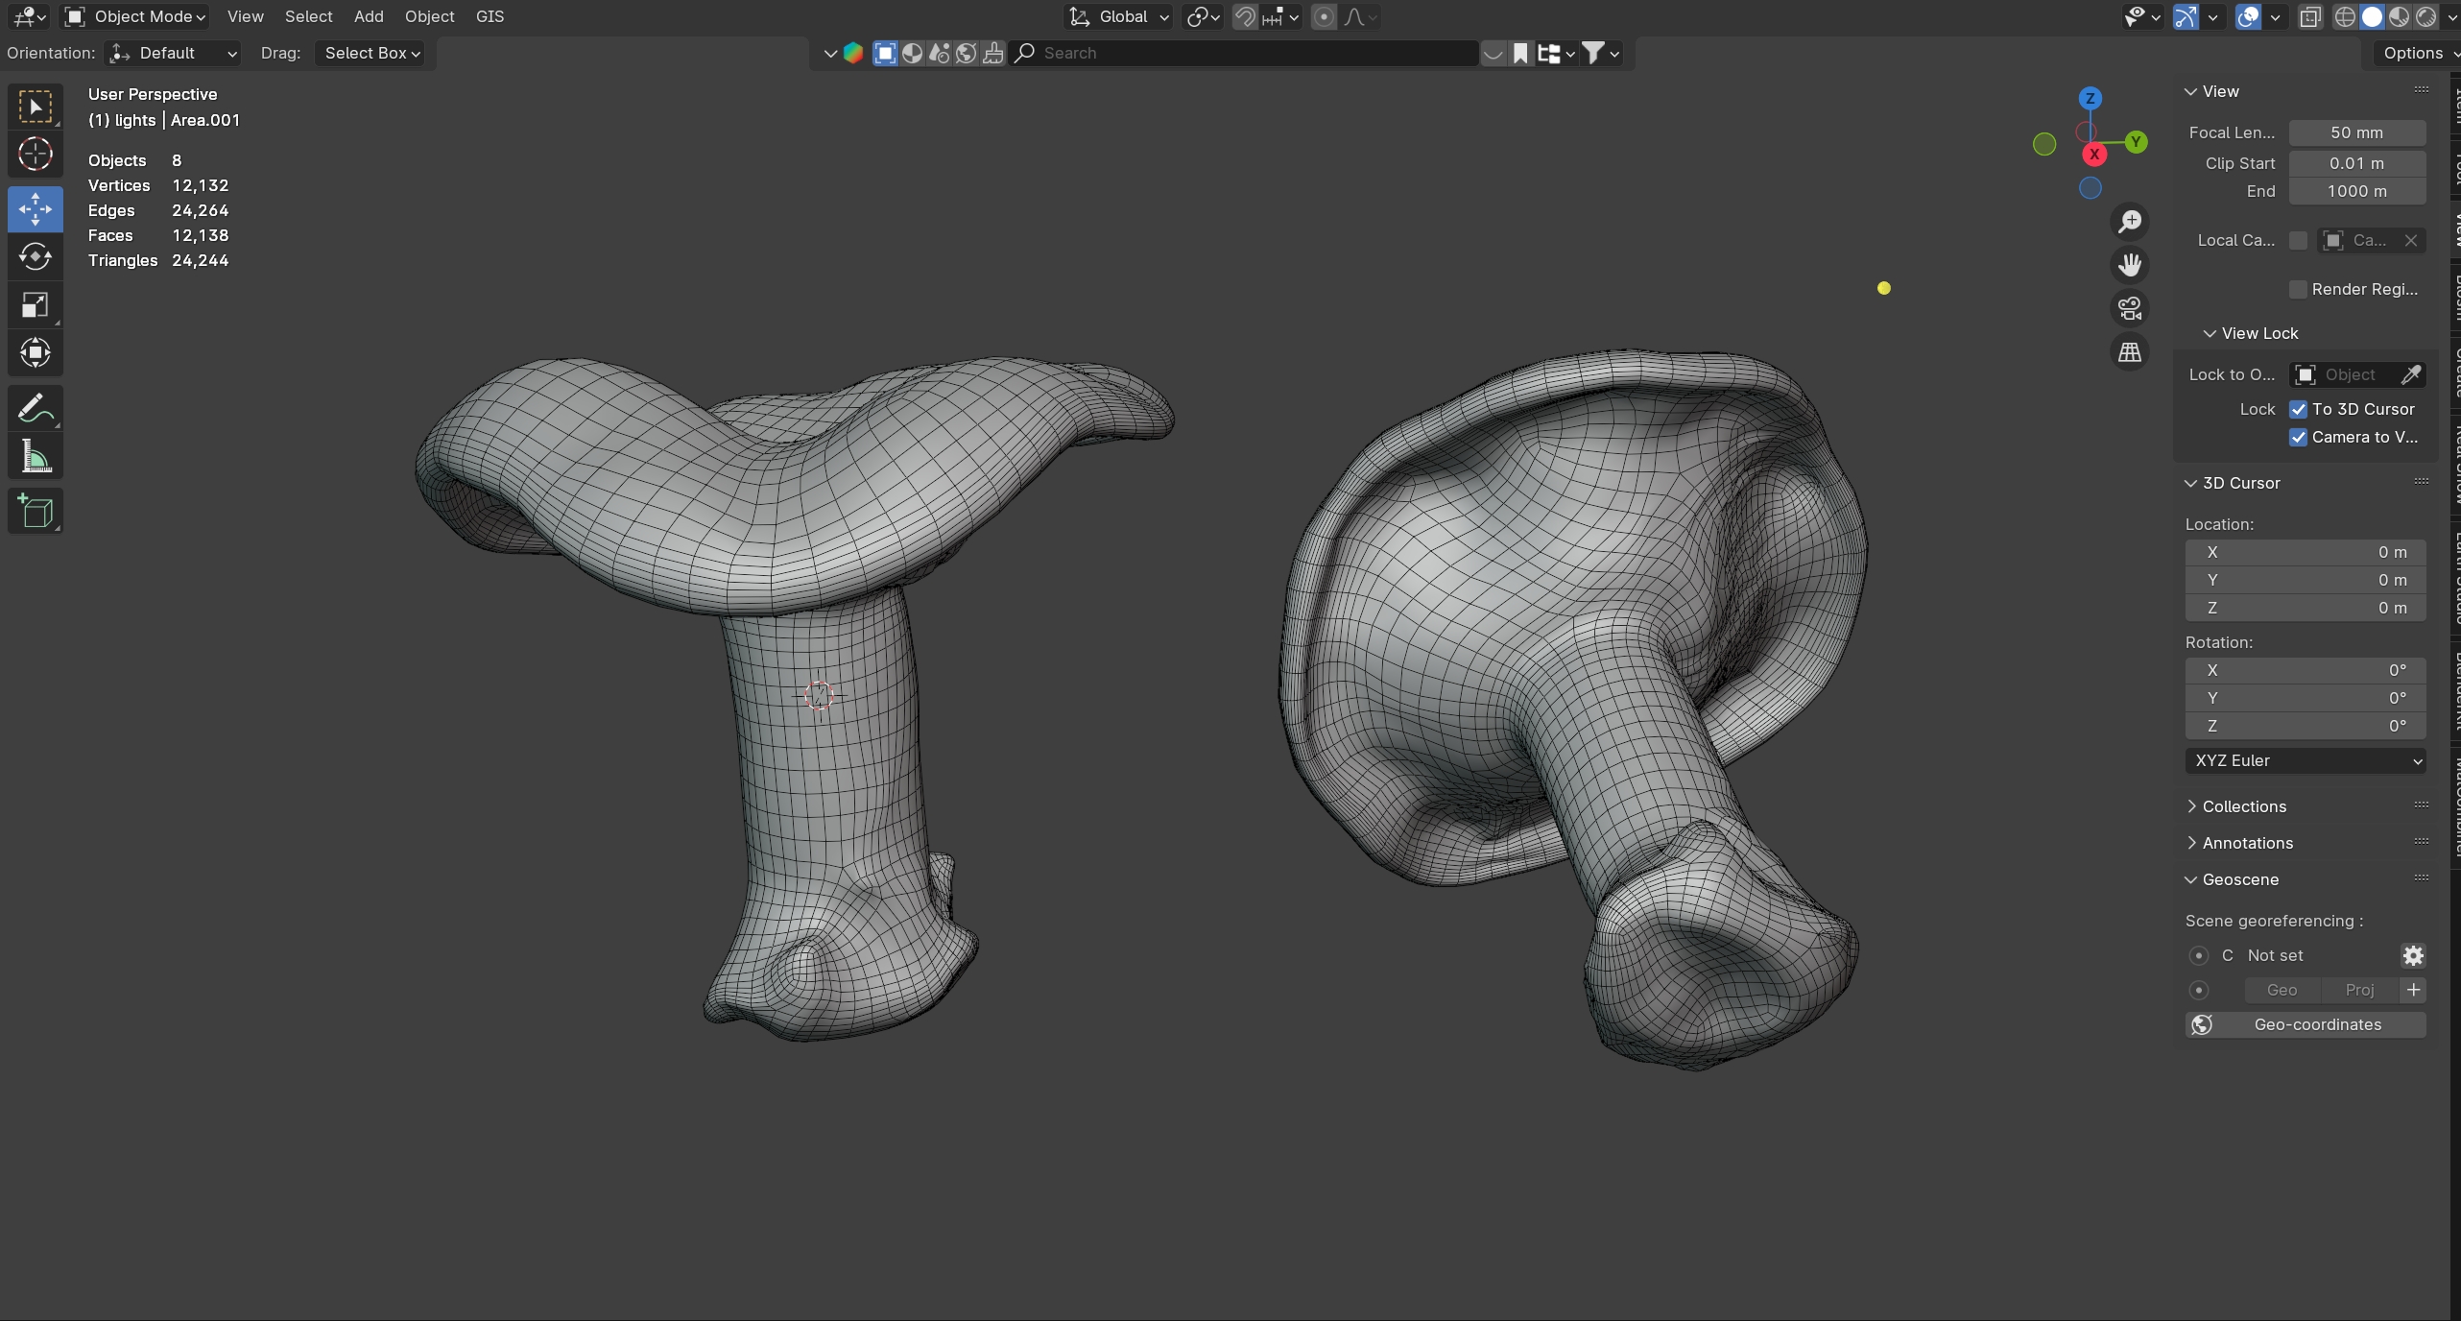Open the XYZ Euler rotation mode dropdown
The height and width of the screenshot is (1321, 2461).
click(x=2306, y=760)
